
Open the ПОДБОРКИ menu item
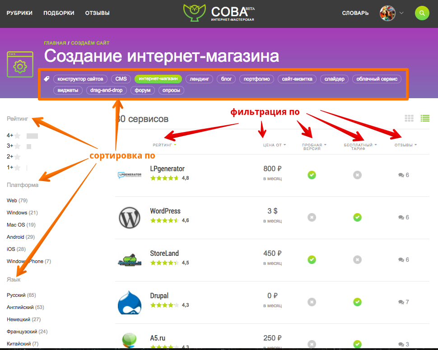tap(59, 13)
